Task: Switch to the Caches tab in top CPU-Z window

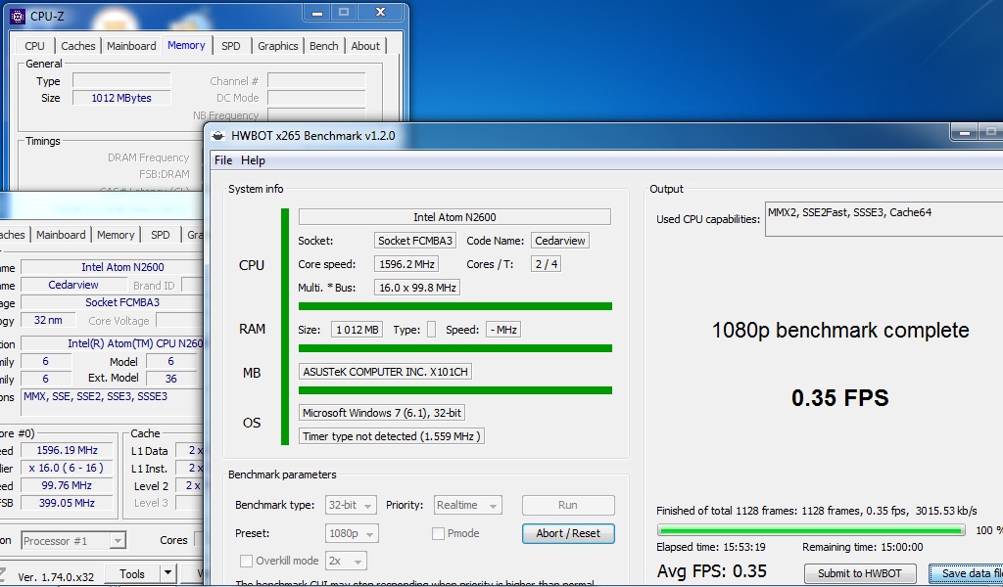Action: (78, 46)
